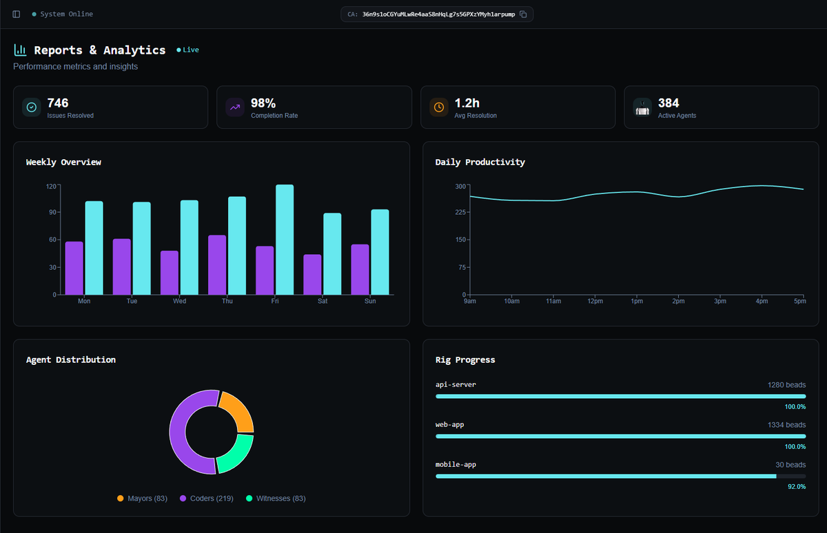Select the api-server progress bar

coord(620,397)
